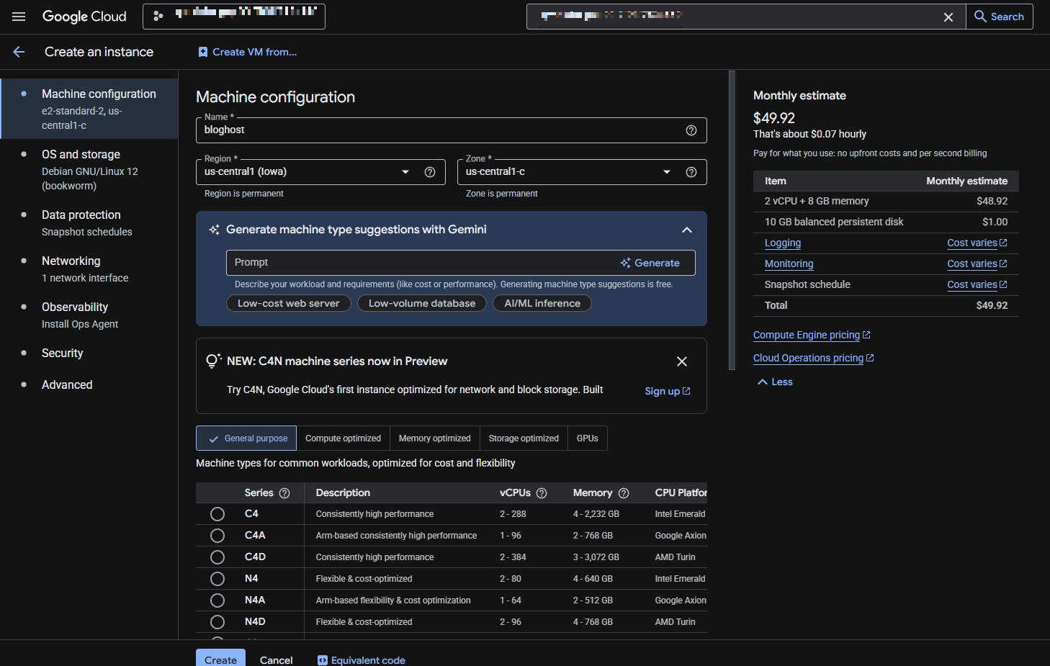
Task: Click the 2 vCPU + 8 GB memory row
Action: (x=886, y=202)
